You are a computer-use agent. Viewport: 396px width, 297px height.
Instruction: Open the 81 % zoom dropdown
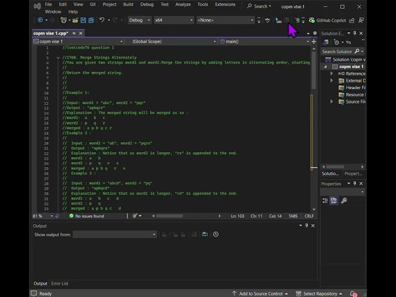tap(43, 216)
